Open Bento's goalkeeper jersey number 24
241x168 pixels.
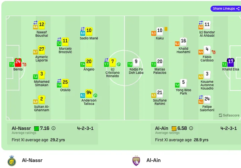coord(18,62)
